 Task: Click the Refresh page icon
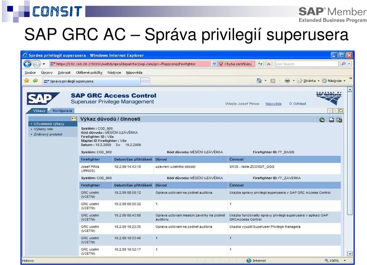point(260,64)
